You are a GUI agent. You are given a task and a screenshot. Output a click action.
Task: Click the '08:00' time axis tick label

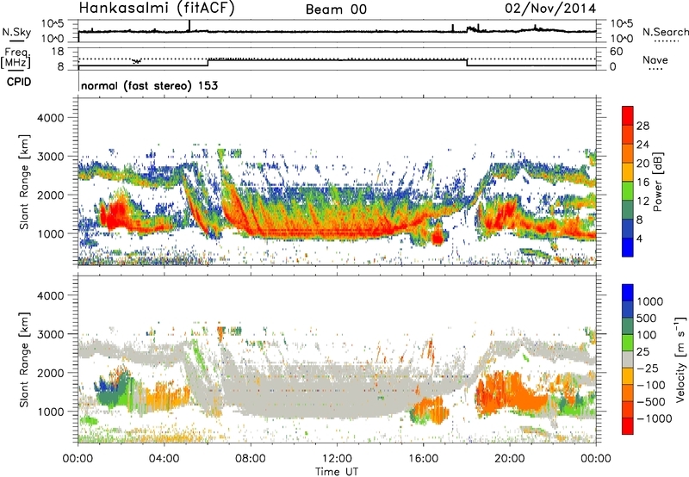tap(251, 459)
